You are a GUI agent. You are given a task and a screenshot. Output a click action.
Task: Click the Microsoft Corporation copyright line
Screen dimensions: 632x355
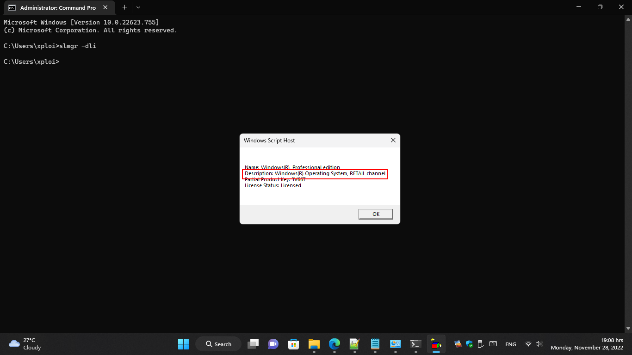(90, 31)
